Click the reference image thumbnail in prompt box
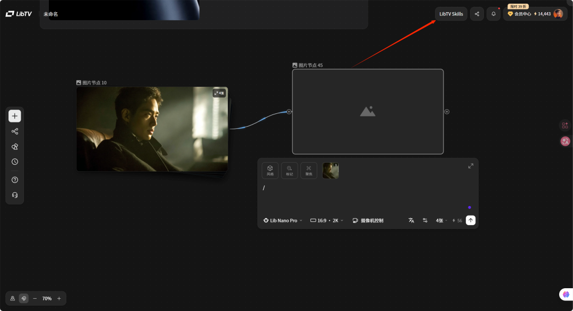Image resolution: width=573 pixels, height=311 pixels. click(x=331, y=171)
